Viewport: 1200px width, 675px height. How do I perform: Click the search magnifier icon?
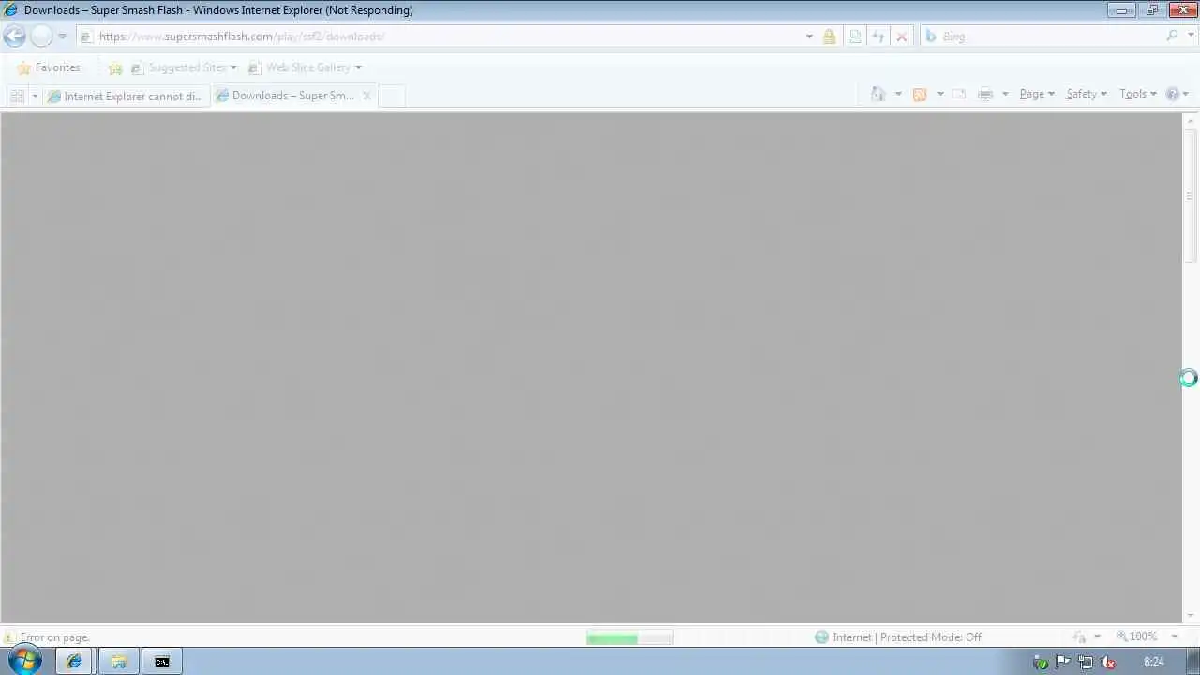[1172, 36]
